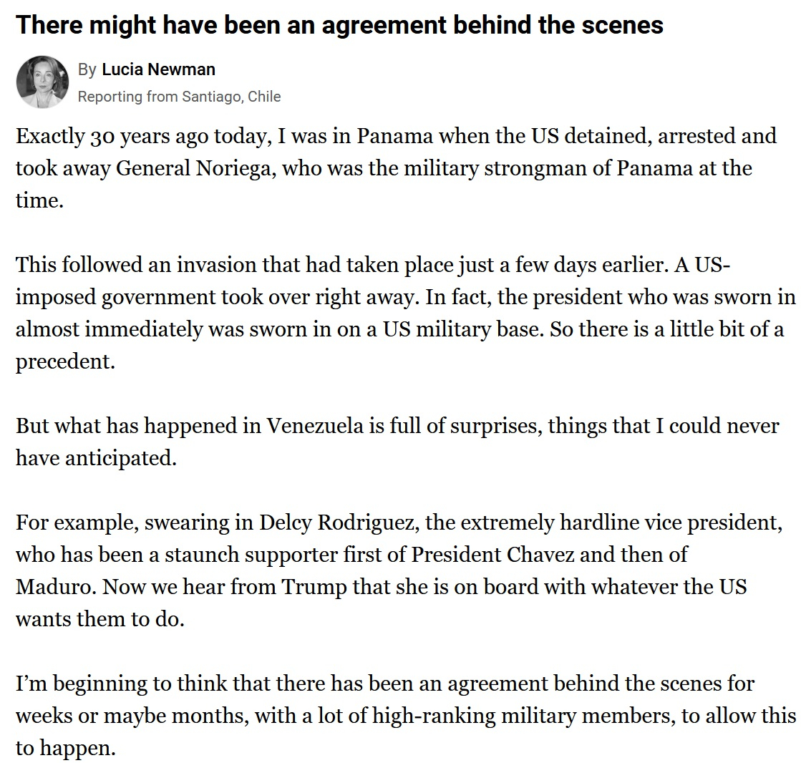Click the paragraph starting 'I'm beginning to think'
Viewport: 801px width, 763px height.
click(405, 715)
